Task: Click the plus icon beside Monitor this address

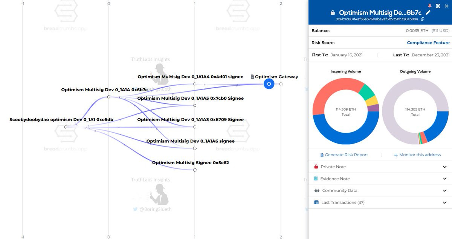Action: (x=396, y=155)
